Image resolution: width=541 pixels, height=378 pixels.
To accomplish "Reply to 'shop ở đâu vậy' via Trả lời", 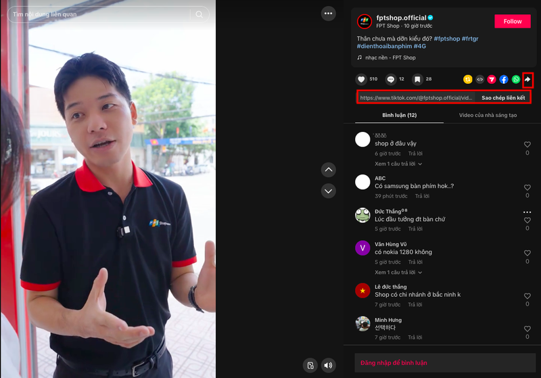I will pyautogui.click(x=415, y=153).
